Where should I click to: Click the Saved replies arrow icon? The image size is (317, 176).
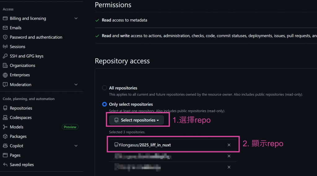coord(5,165)
